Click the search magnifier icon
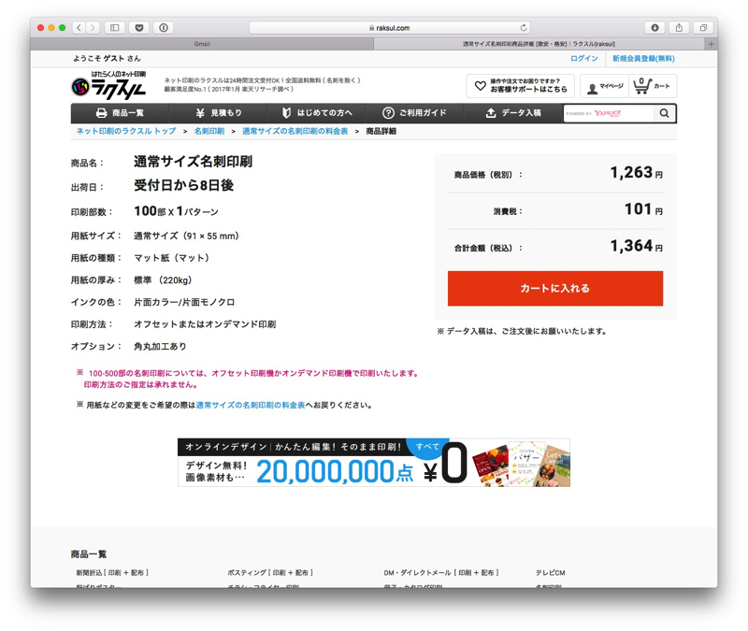 pos(664,113)
